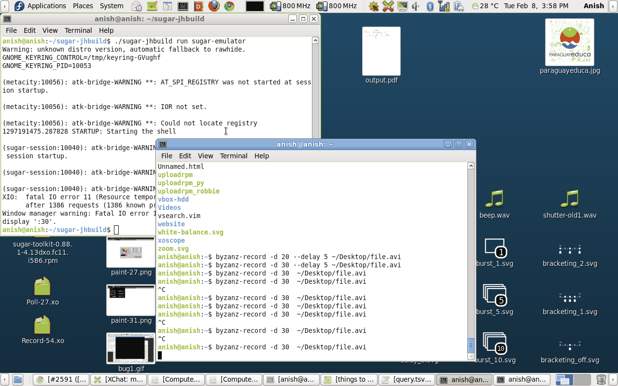This screenshot has height=386, width=618.
Task: Open the terminal launcher in top panel
Action: tap(183, 6)
